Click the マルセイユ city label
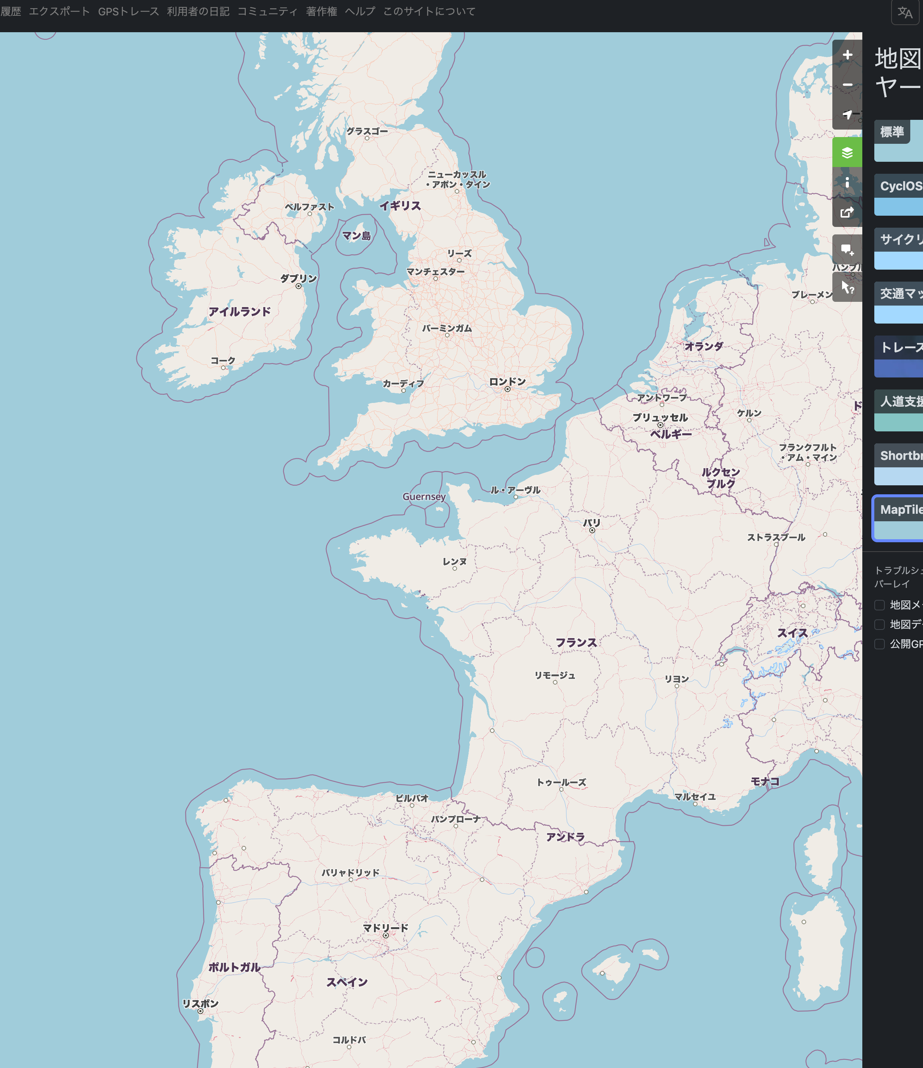 [695, 797]
